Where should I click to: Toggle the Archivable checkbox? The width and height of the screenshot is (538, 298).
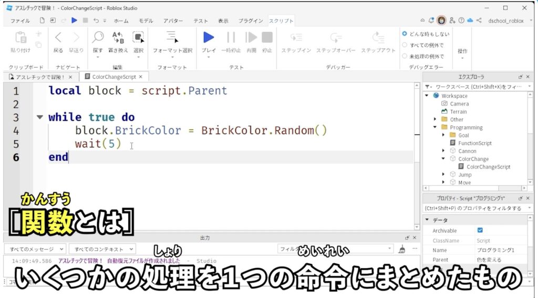pyautogui.click(x=480, y=230)
